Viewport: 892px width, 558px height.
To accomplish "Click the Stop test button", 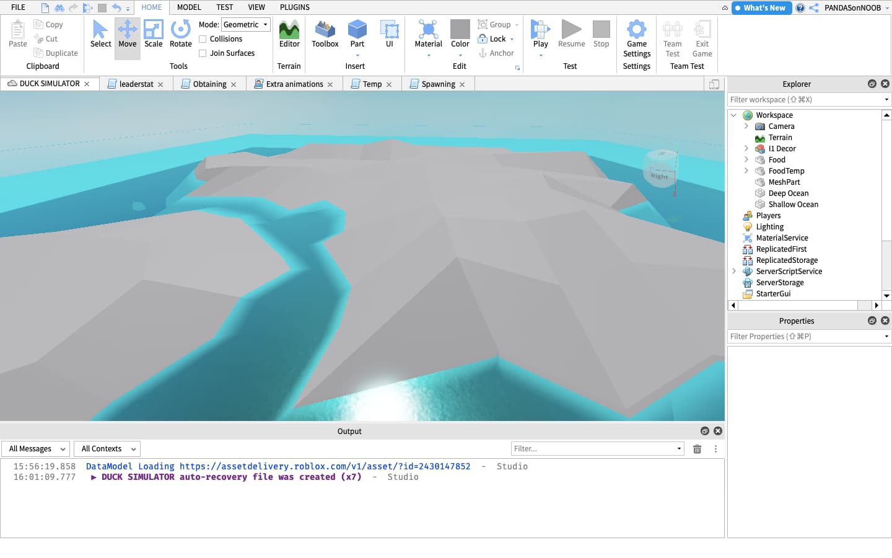I will coord(601,34).
